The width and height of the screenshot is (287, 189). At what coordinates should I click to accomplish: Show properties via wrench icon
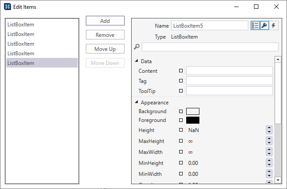pos(265,25)
